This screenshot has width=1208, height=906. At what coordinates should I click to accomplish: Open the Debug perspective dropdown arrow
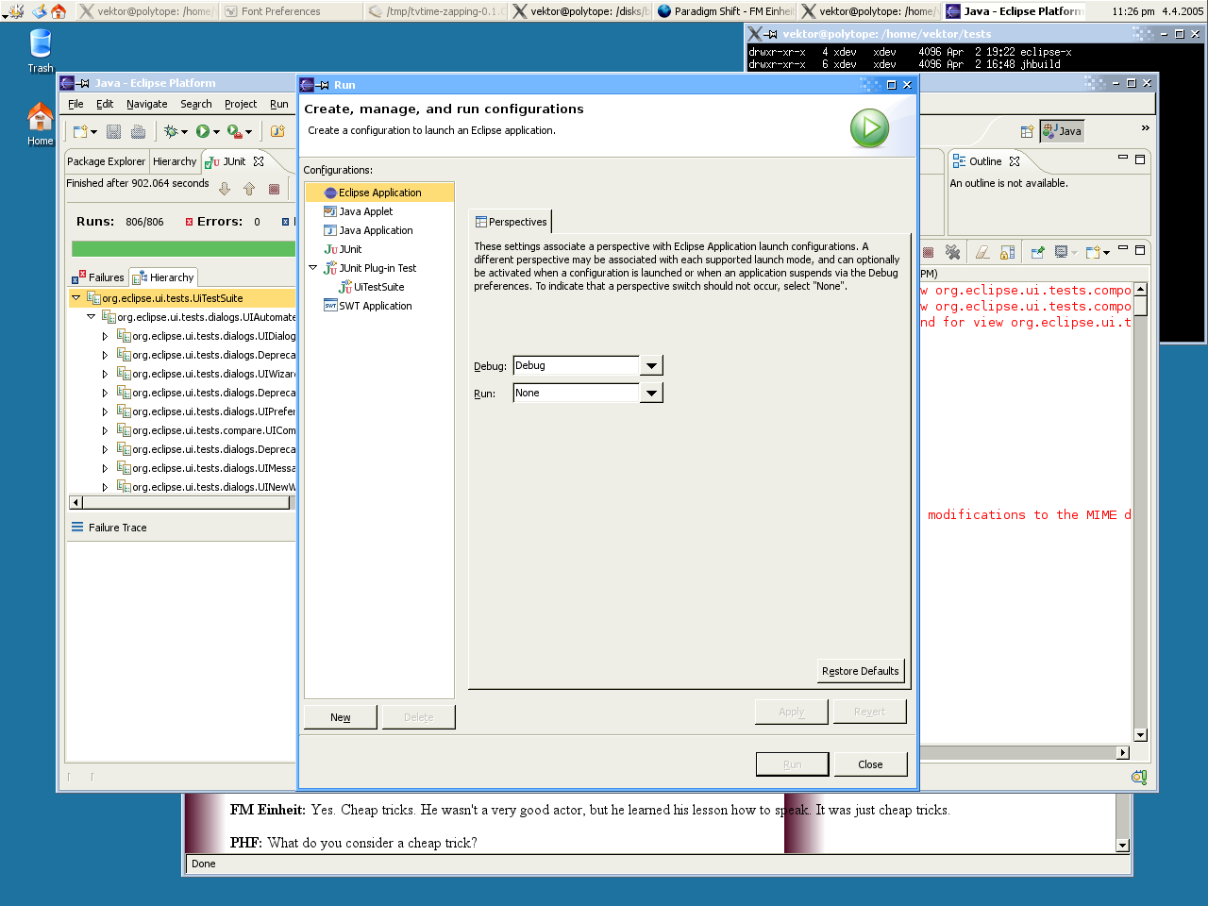tap(651, 366)
